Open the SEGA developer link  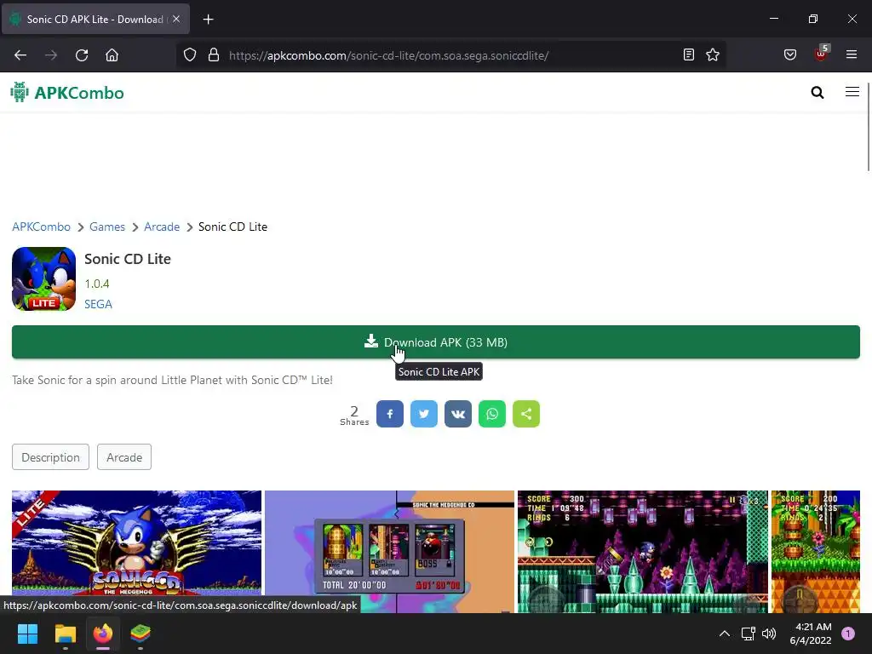point(99,304)
